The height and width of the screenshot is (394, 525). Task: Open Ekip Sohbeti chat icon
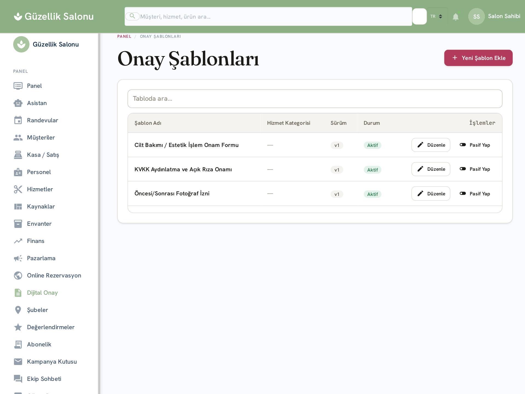[18, 379]
